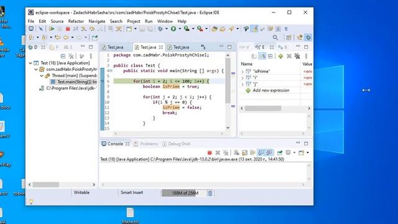
Task: Click the Step Over debug icon
Action: pos(91,29)
